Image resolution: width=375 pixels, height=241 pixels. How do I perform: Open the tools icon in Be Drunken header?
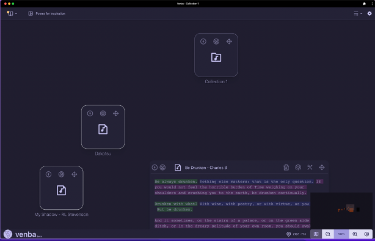pyautogui.click(x=310, y=167)
